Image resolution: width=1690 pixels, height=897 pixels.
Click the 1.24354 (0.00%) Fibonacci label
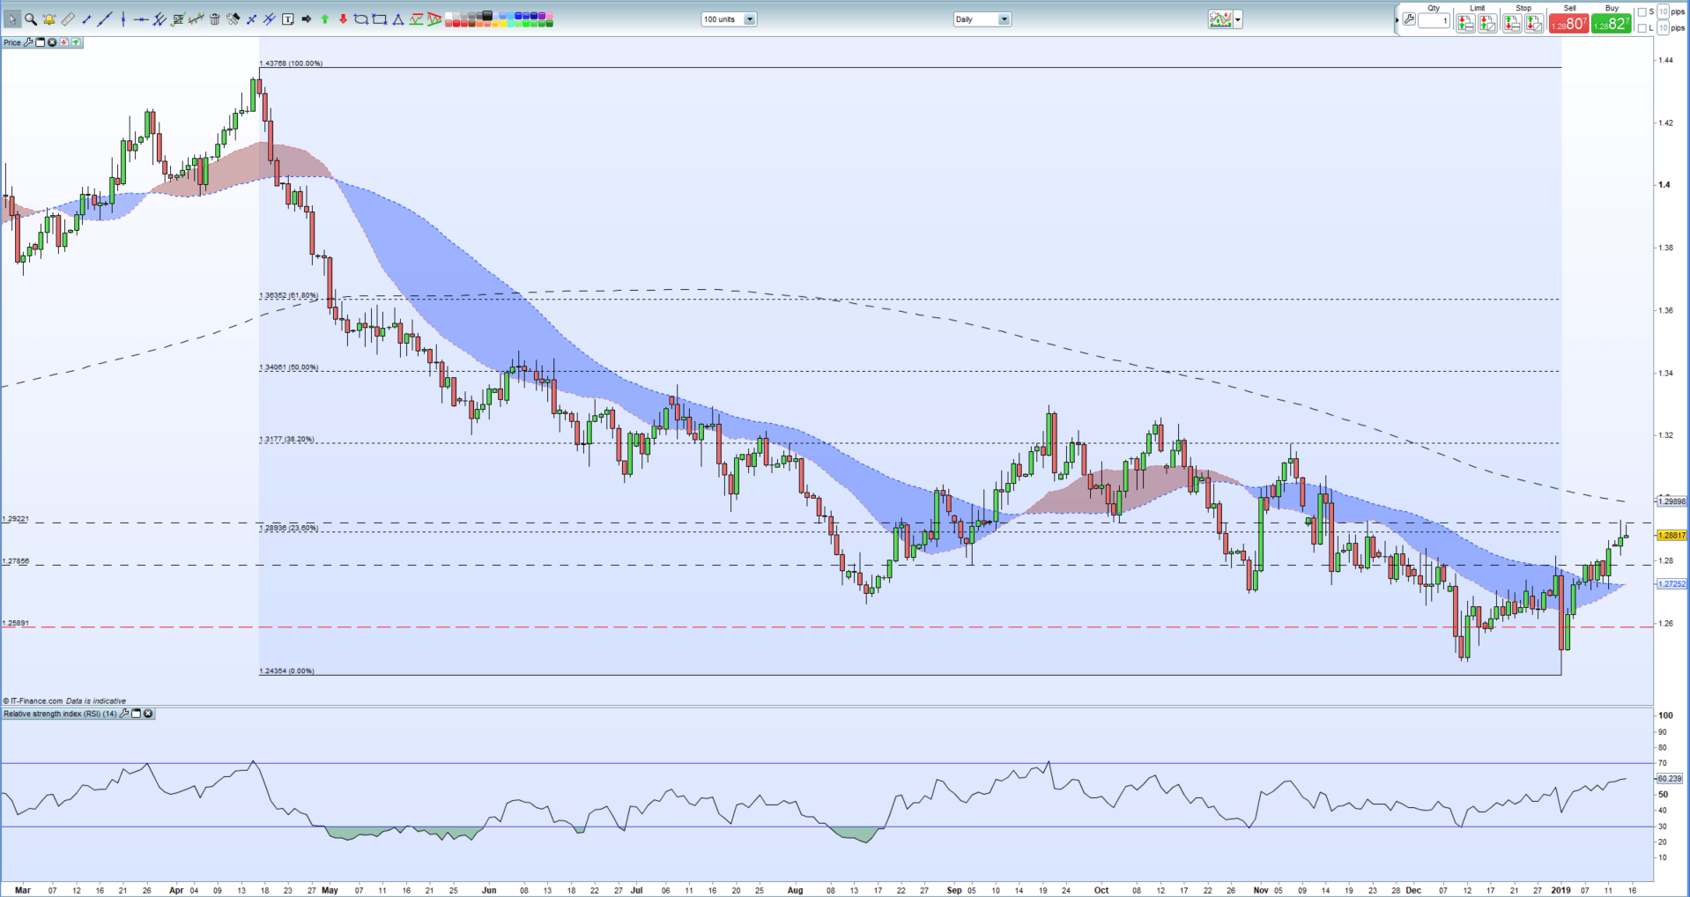pos(286,671)
